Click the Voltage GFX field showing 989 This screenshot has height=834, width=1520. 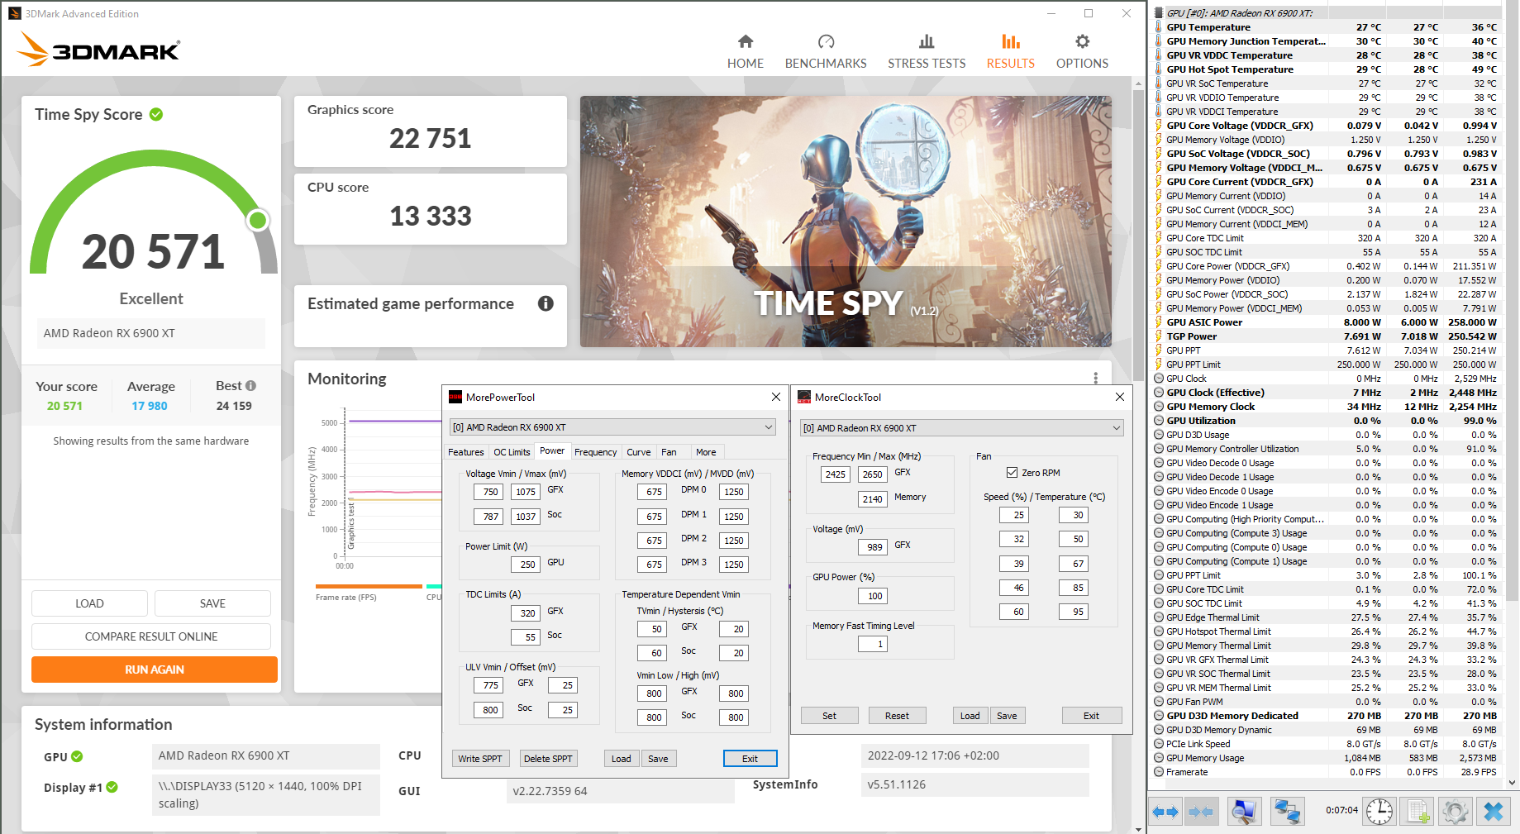pos(874,547)
